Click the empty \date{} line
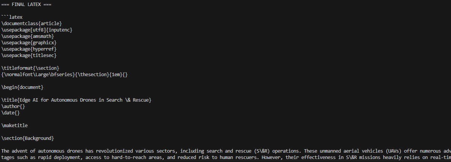The image size is (451, 162). 11,112
